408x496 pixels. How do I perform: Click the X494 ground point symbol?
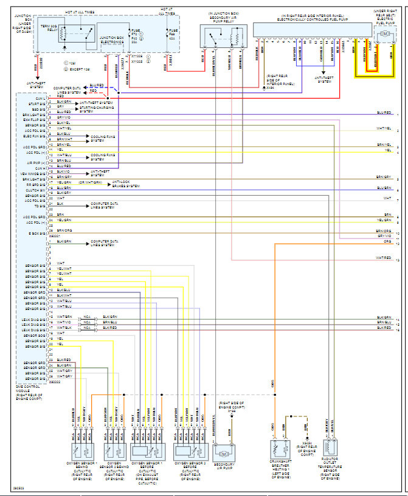point(264,88)
